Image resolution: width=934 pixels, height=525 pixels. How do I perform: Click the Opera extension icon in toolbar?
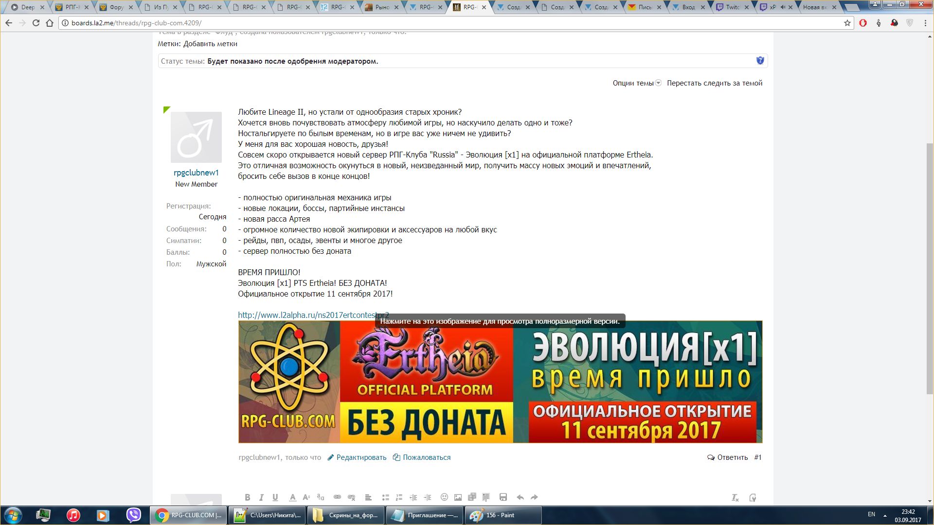(x=863, y=23)
